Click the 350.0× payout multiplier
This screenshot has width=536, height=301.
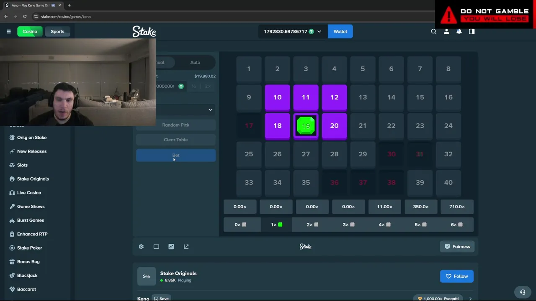(421, 207)
